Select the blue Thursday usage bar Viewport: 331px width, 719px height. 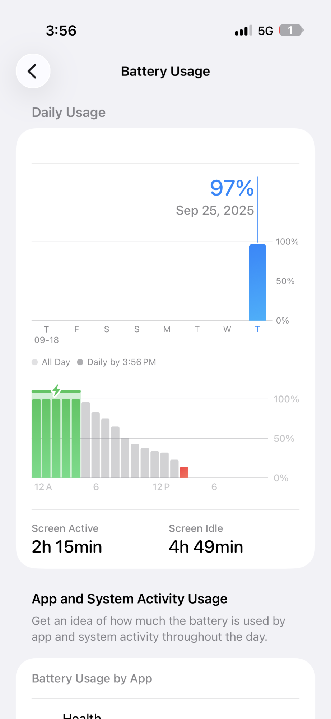pos(257,282)
